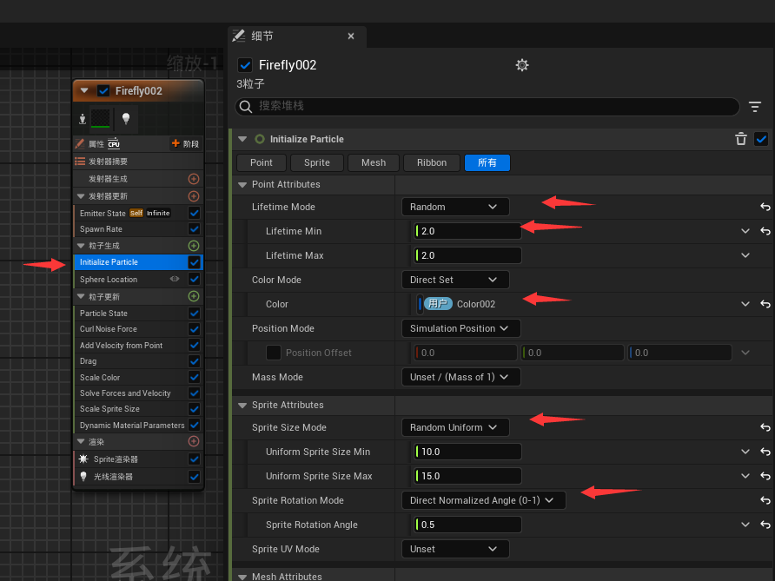Click the gear settings icon beside Firefly002
Image resolution: width=775 pixels, height=581 pixels.
(522, 65)
